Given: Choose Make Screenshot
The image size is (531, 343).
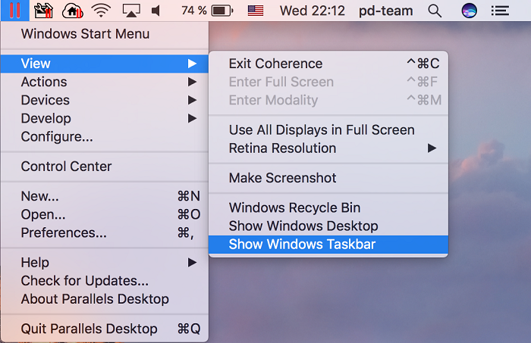Looking at the screenshot, I should click(x=328, y=178).
